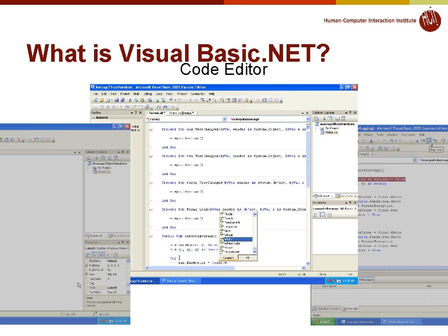Collapse the three_TextChanged sub code region
Image resolution: width=448 pixels, height=336 pixels.
(151, 183)
